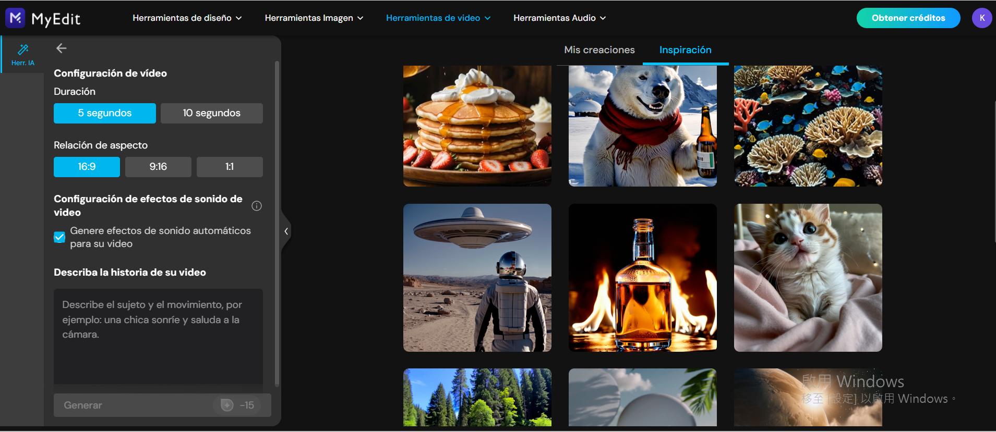This screenshot has height=432, width=996.
Task: Open the flaming whiskey bottle thumbnail
Action: [x=643, y=278]
